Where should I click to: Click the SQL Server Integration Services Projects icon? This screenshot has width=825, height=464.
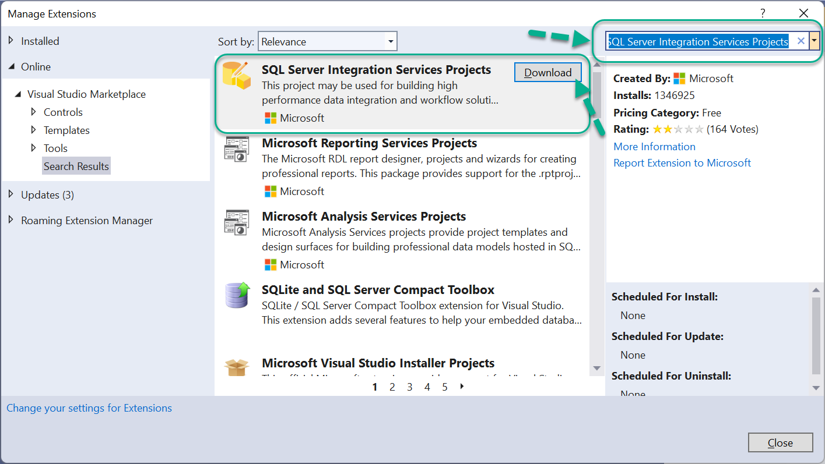pos(236,75)
